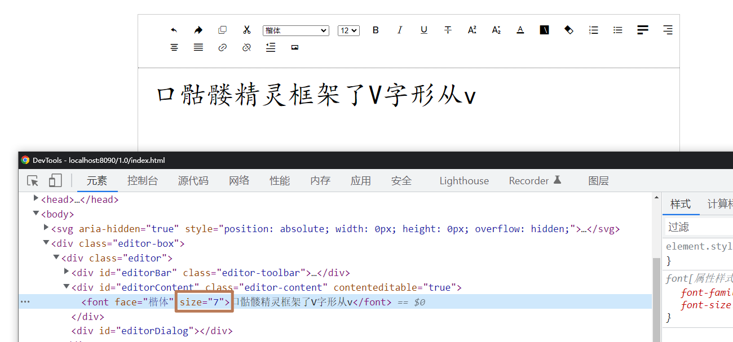Activate DevTools inspect element picker
733x342 pixels.
(x=33, y=181)
